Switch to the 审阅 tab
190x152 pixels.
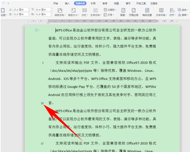point(105,3)
